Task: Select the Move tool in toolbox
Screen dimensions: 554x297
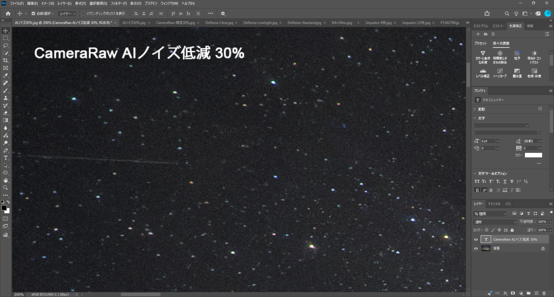Action: tap(6, 31)
